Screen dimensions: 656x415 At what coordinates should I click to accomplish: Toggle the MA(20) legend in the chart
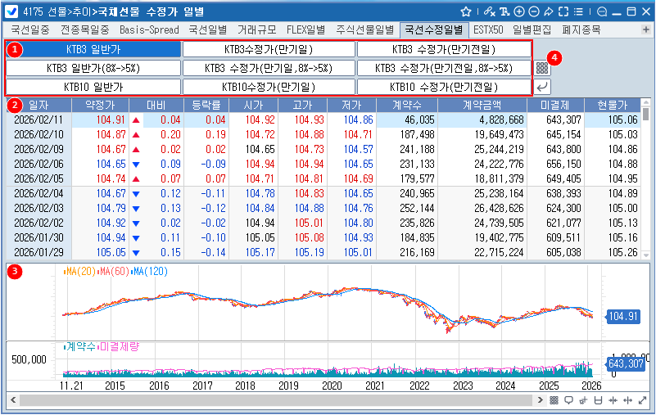point(79,272)
